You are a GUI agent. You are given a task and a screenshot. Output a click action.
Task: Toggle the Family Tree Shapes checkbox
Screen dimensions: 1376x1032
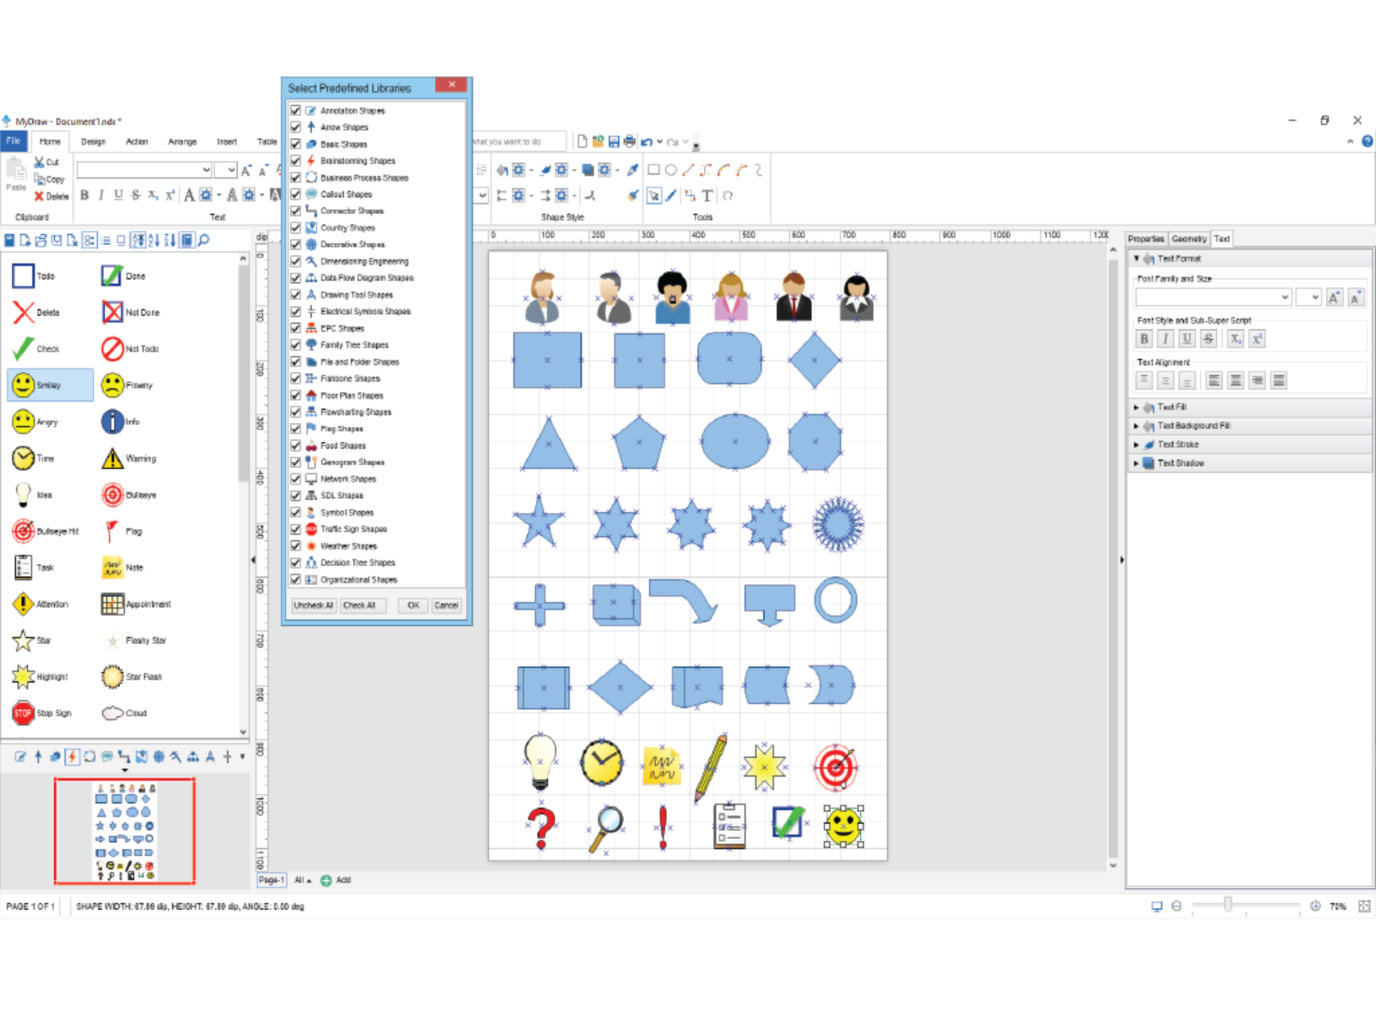(x=296, y=345)
